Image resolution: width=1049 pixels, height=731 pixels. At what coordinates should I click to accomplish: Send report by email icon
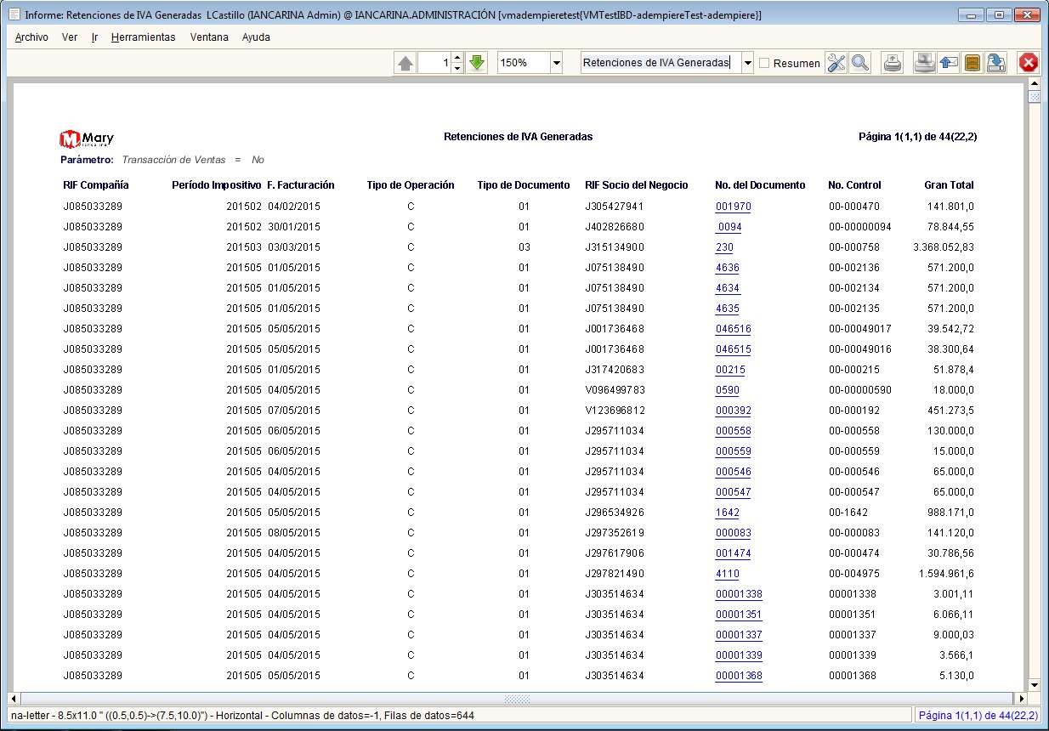(x=949, y=63)
